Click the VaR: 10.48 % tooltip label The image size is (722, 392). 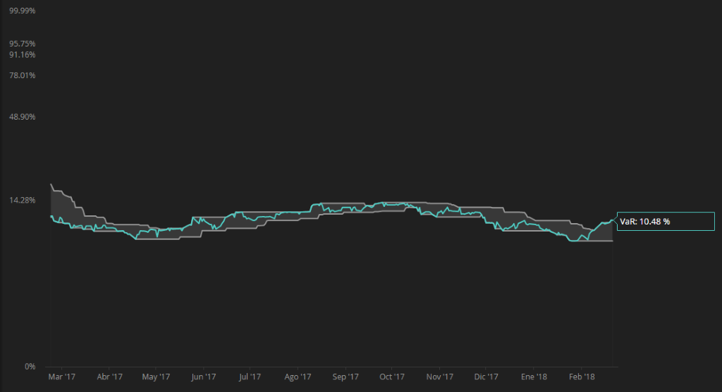click(x=644, y=222)
